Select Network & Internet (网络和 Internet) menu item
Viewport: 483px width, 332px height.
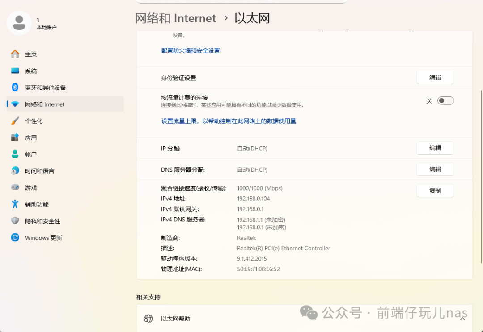[45, 104]
